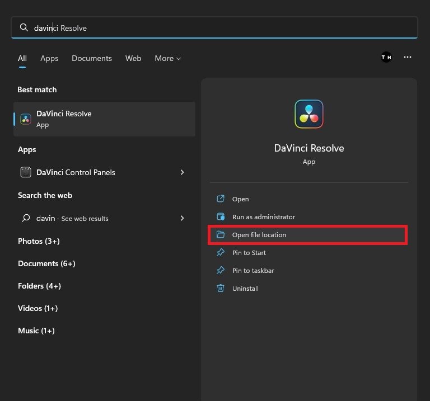Choose Open file location
The height and width of the screenshot is (401, 430).
259,235
